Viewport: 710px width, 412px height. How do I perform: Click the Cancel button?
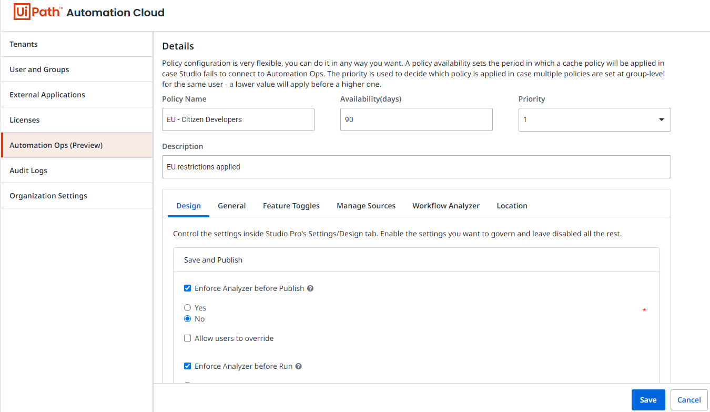coord(689,400)
